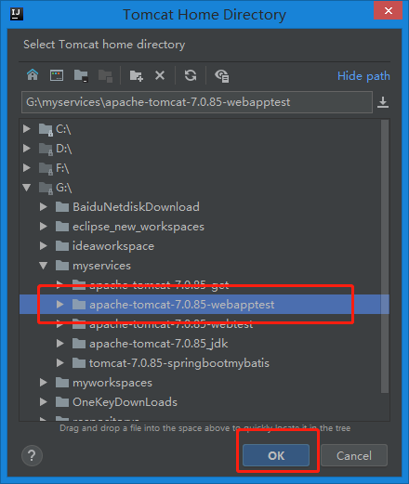Click the IntelliJ IJ logo in title bar
Viewport: 409px width, 484px height.
(17, 14)
